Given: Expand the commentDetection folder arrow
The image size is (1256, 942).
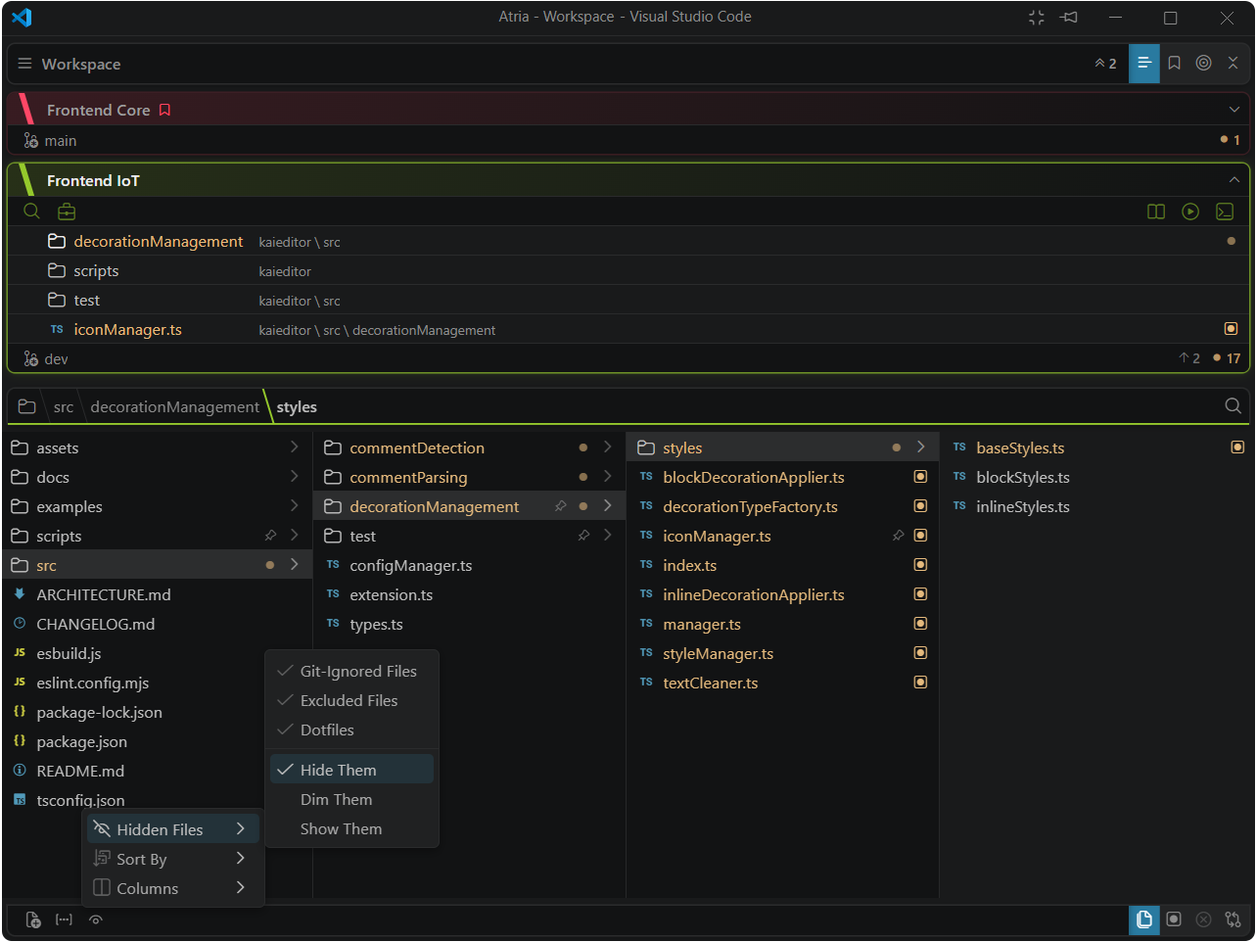Looking at the screenshot, I should (608, 447).
